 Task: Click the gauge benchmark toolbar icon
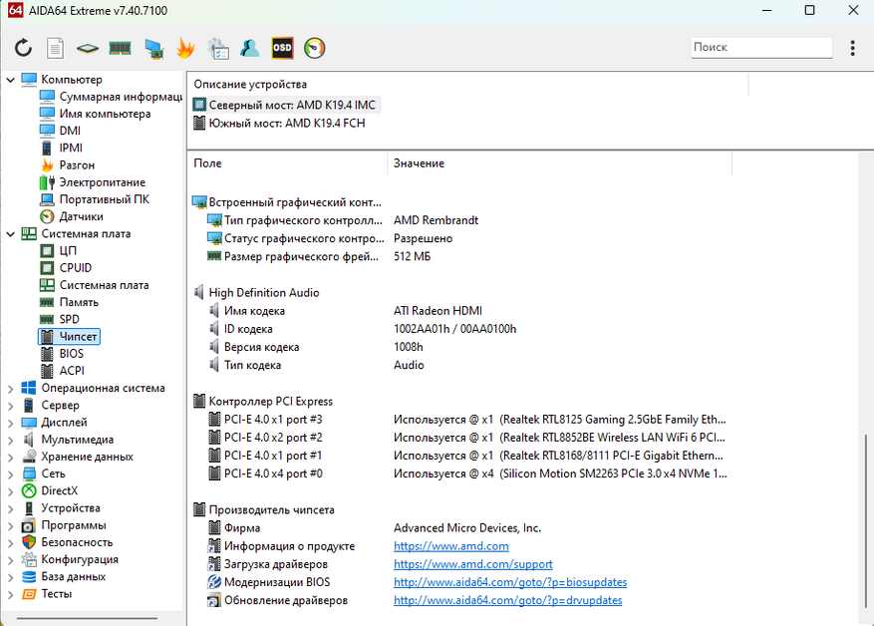click(x=315, y=48)
